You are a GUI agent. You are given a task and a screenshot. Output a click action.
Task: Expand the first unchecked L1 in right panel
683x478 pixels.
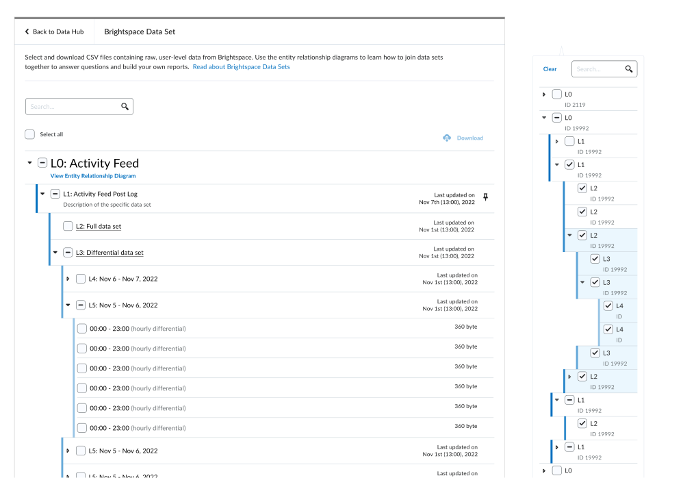pos(556,141)
